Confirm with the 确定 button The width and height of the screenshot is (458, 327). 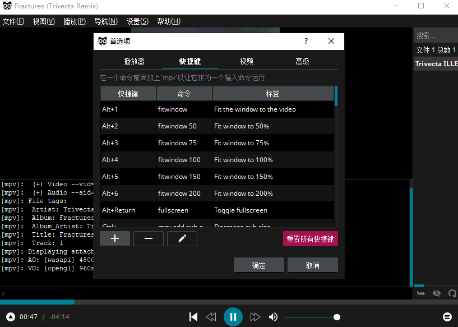click(259, 265)
